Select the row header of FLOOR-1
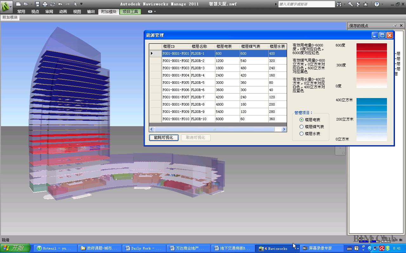 [155, 53]
